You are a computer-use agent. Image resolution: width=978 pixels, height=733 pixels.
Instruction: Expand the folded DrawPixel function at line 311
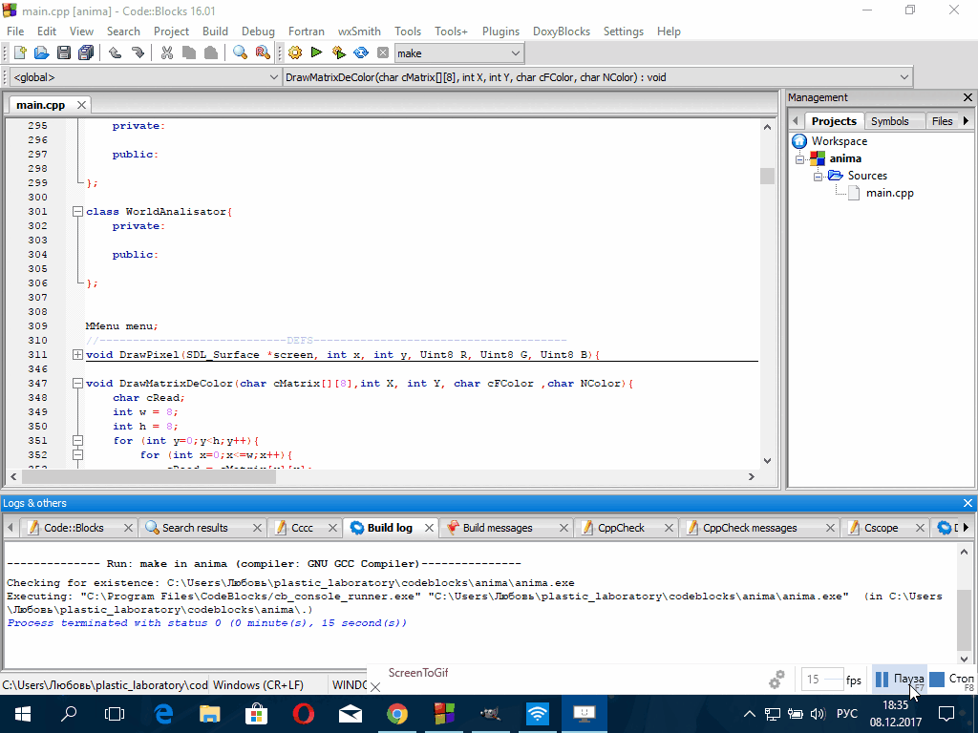tap(77, 355)
